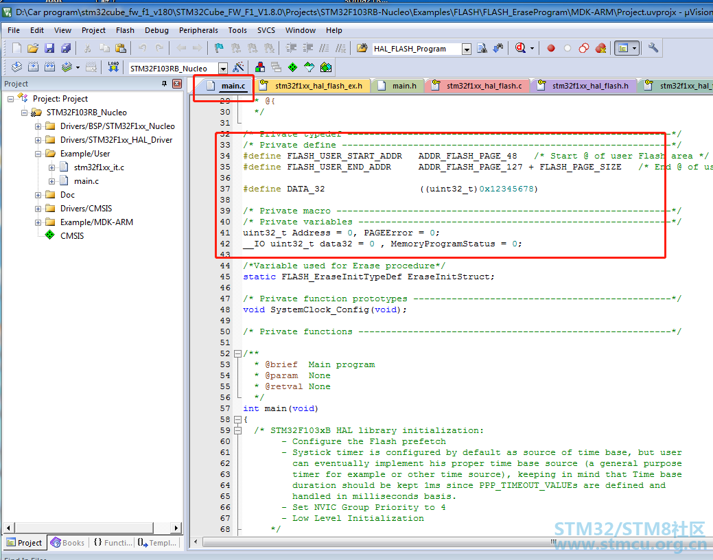This screenshot has height=560, width=713.
Task: Collapse the Example/User folder
Action: (38, 154)
